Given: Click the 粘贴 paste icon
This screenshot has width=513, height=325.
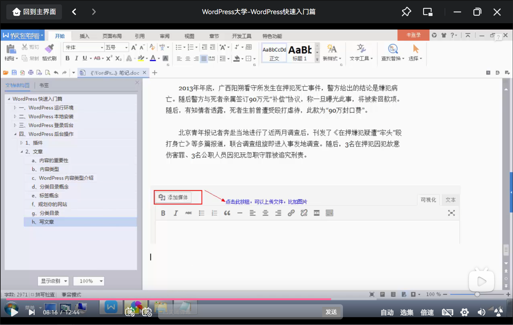Looking at the screenshot, I should pyautogui.click(x=11, y=49).
